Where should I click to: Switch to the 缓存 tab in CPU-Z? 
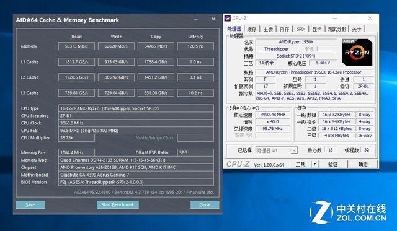(x=252, y=29)
